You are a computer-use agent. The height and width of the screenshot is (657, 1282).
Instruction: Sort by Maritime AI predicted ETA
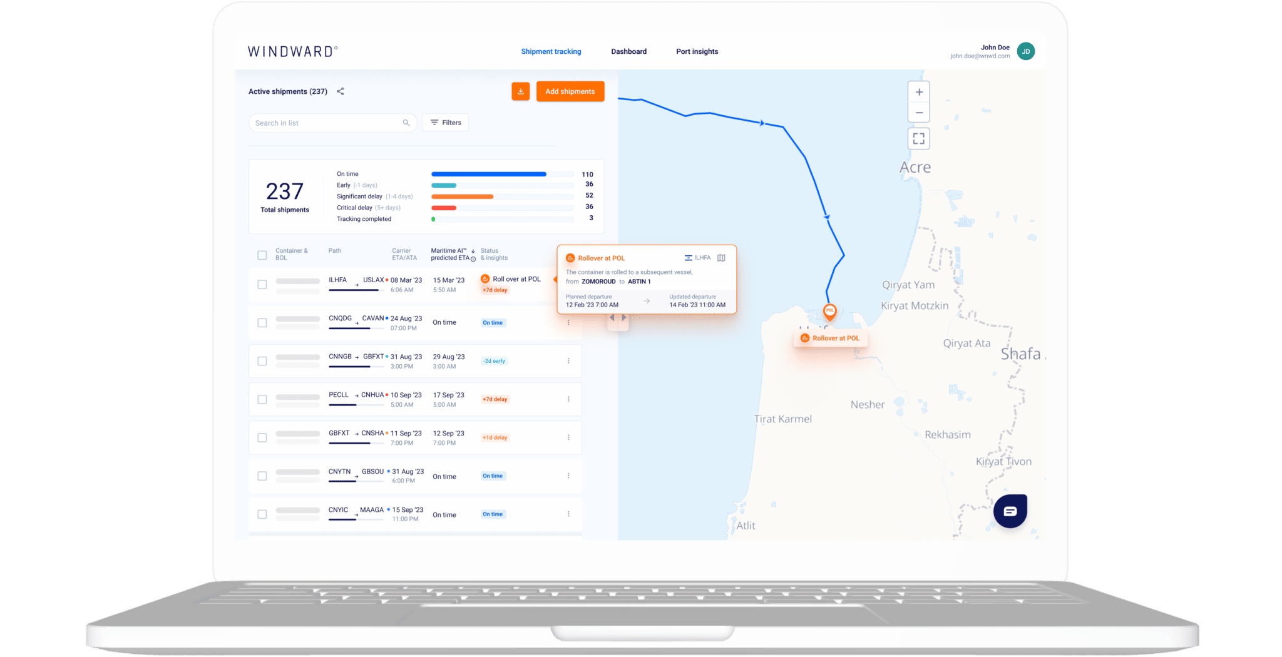[473, 251]
